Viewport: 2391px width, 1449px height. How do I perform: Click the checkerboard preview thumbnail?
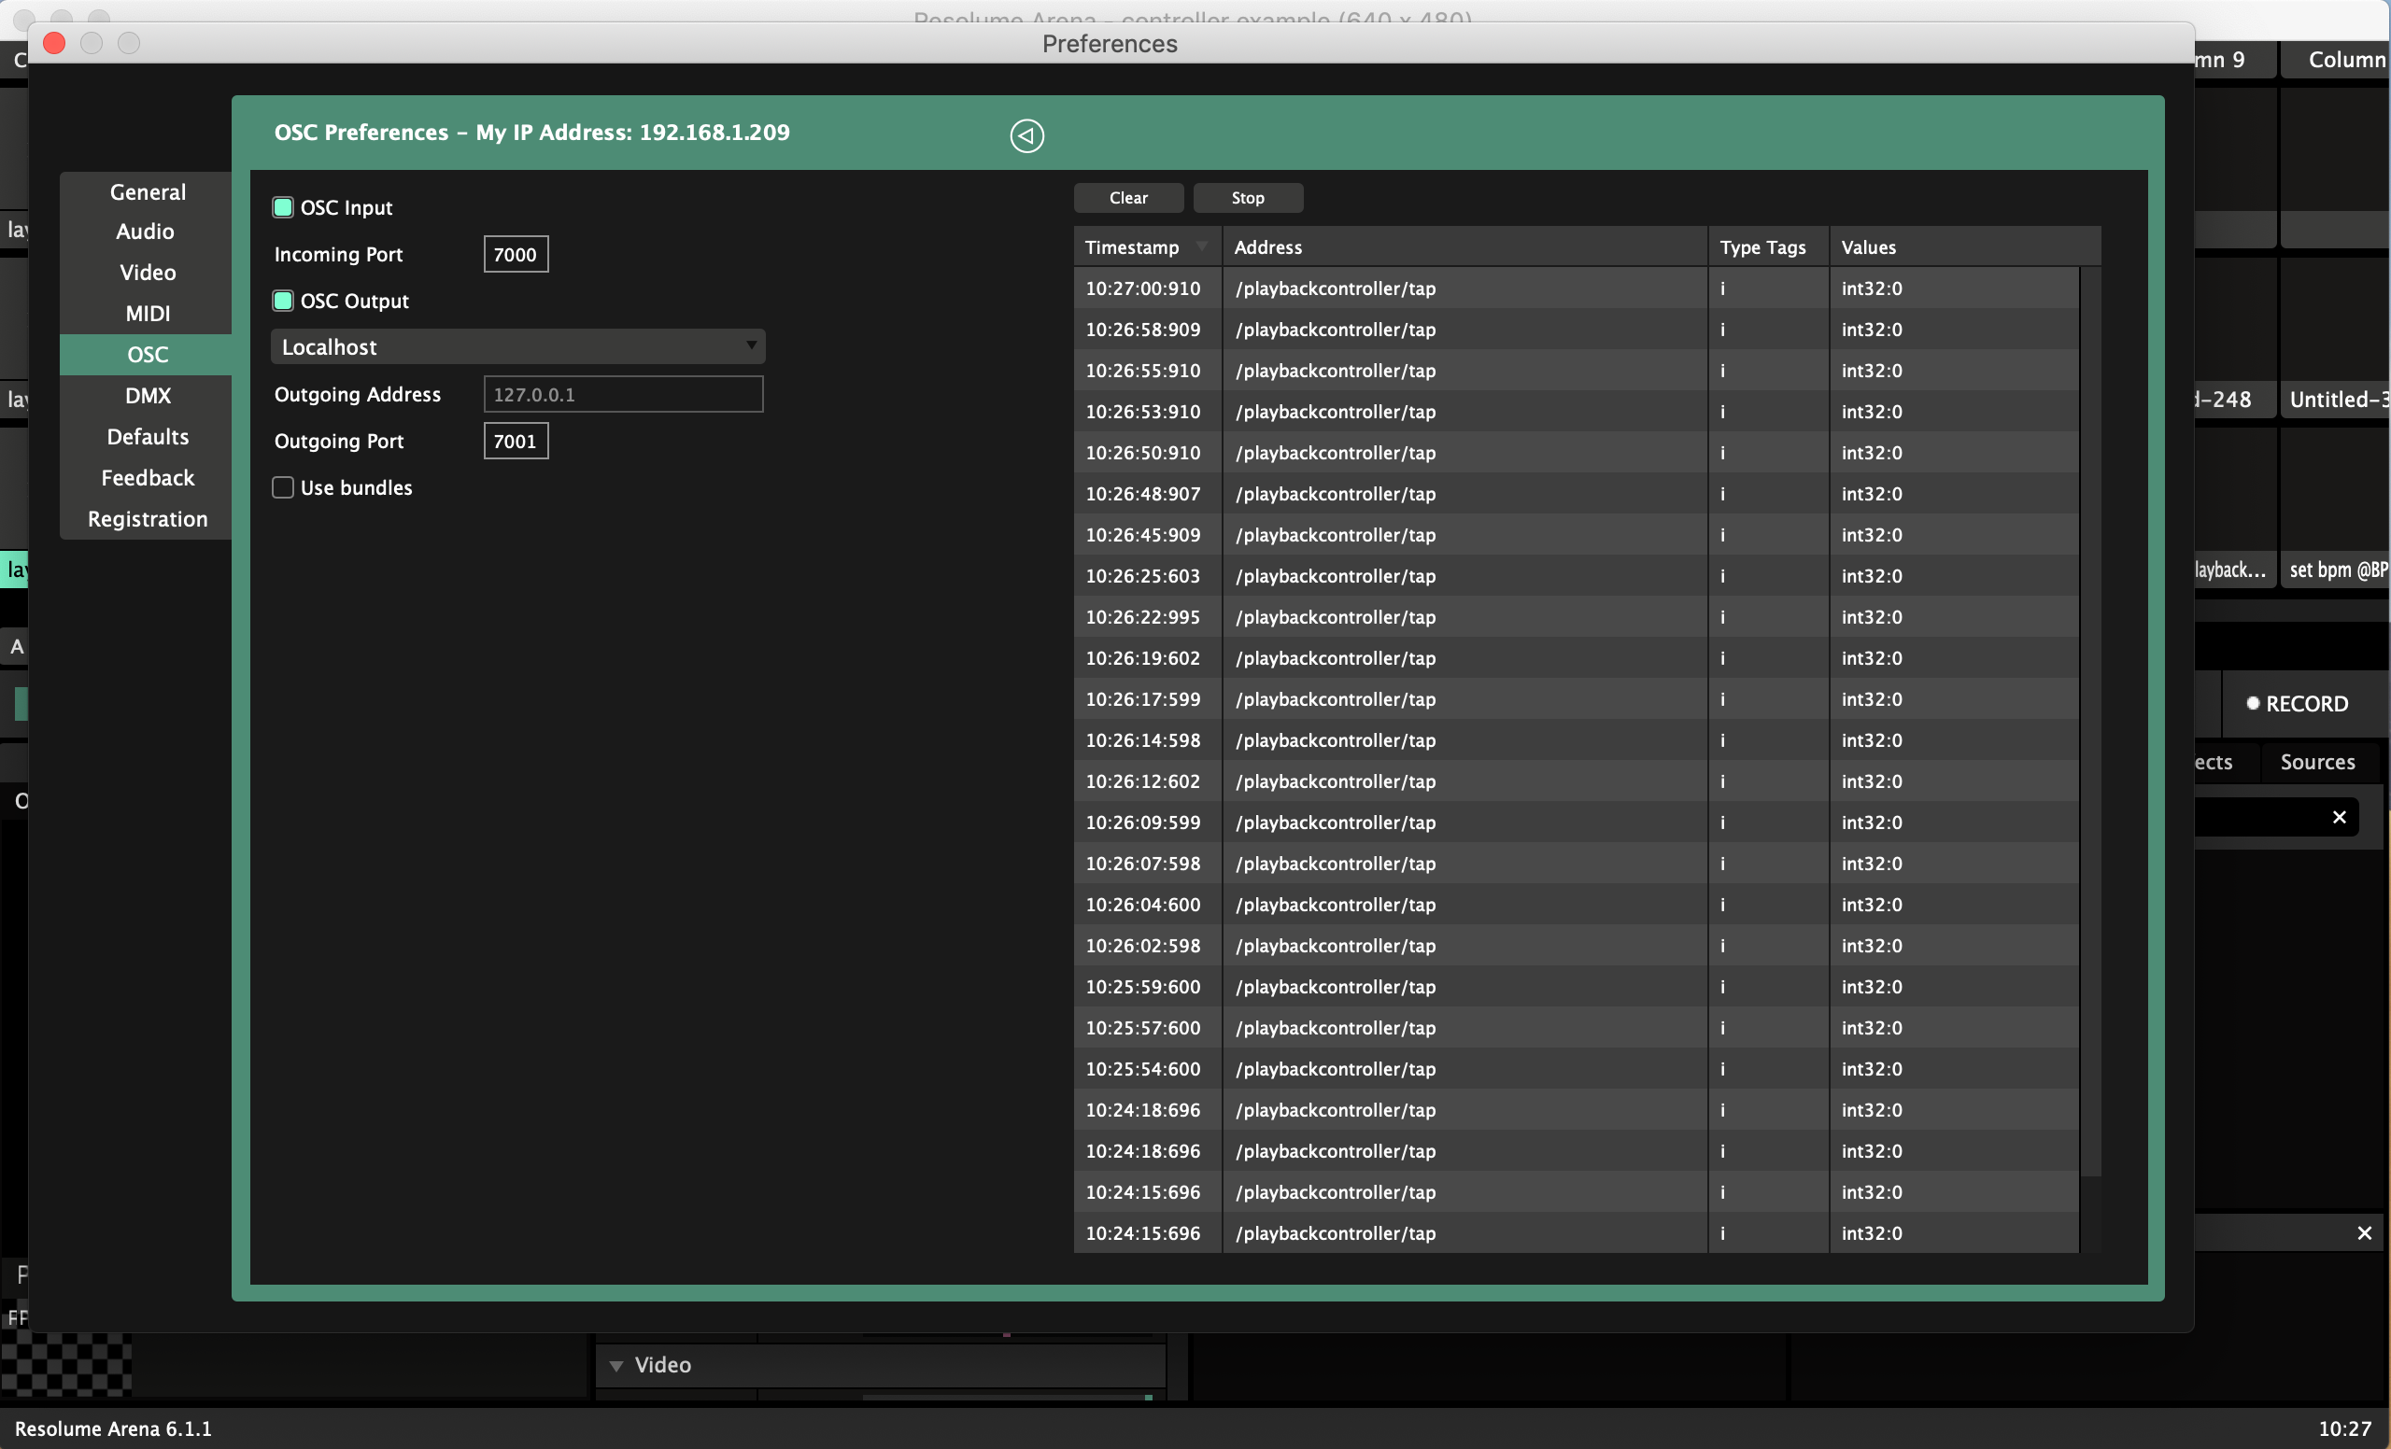coord(66,1365)
